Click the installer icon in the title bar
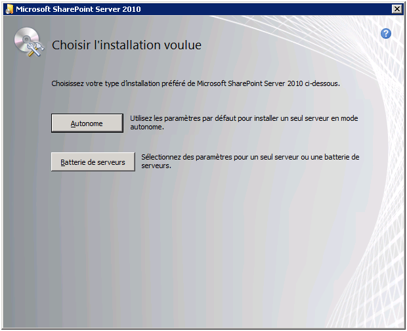 pyautogui.click(x=9, y=9)
